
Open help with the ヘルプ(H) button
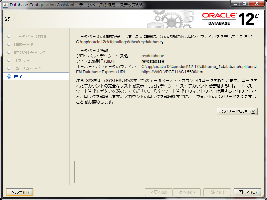click(x=20, y=192)
